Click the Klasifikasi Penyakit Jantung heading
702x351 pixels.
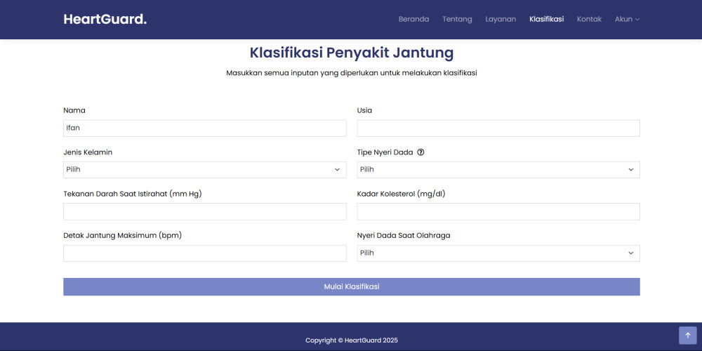(x=351, y=53)
